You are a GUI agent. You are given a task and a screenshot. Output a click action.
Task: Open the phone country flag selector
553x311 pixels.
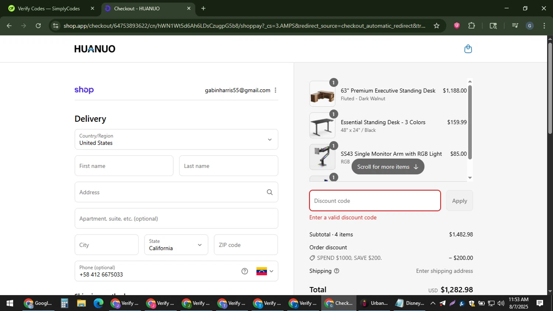pos(265,271)
